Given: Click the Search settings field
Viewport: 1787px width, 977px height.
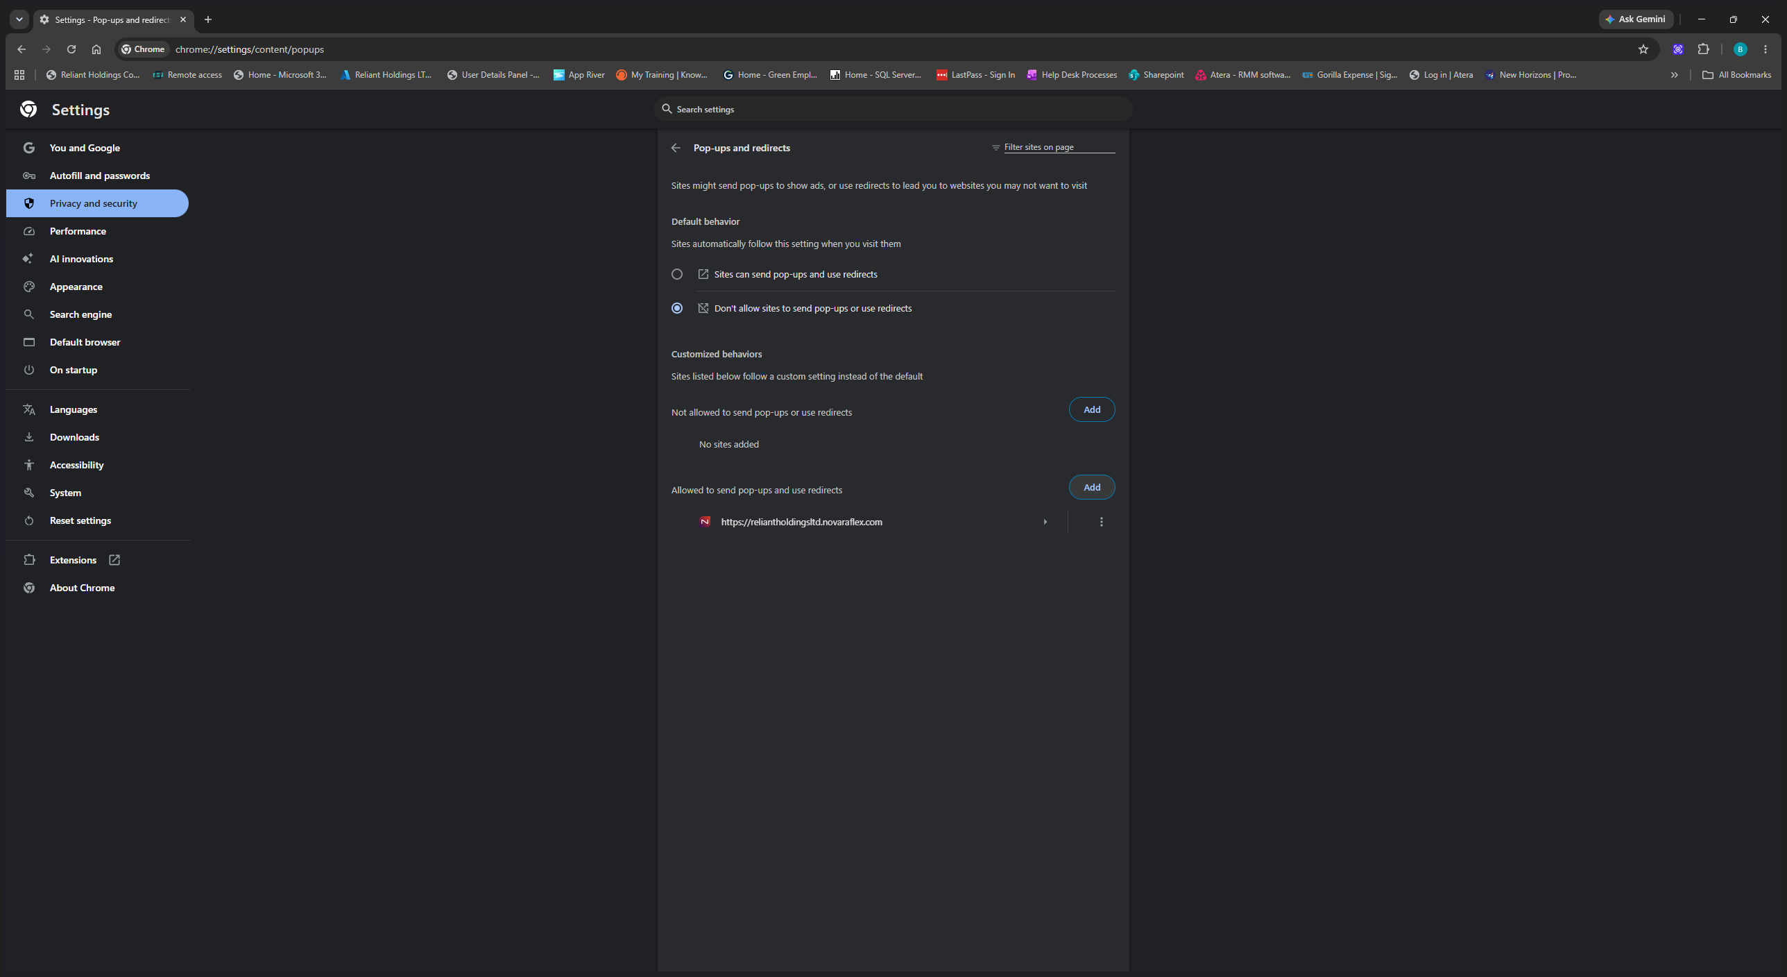Looking at the screenshot, I should (x=893, y=109).
